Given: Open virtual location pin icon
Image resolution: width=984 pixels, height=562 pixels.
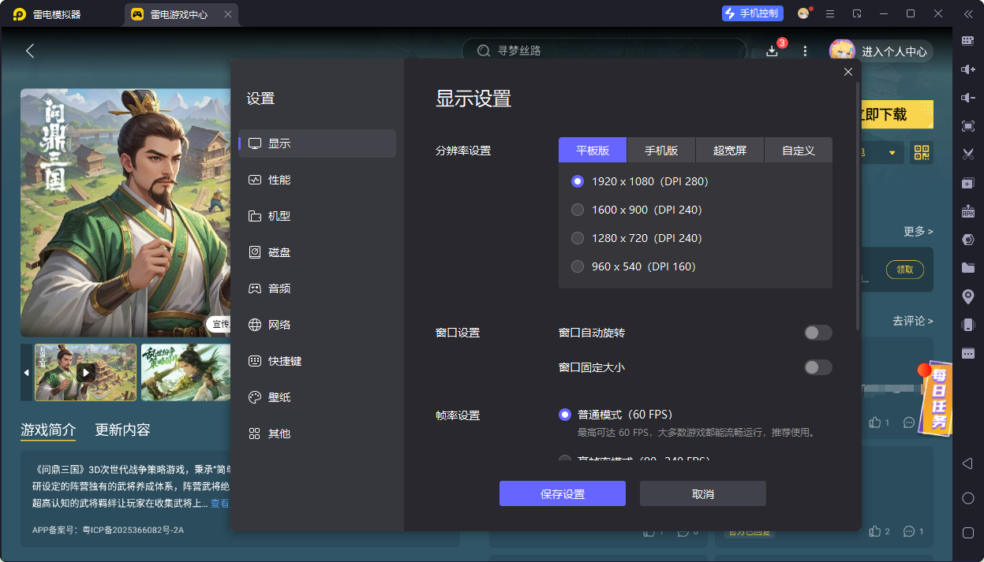Looking at the screenshot, I should (x=968, y=296).
